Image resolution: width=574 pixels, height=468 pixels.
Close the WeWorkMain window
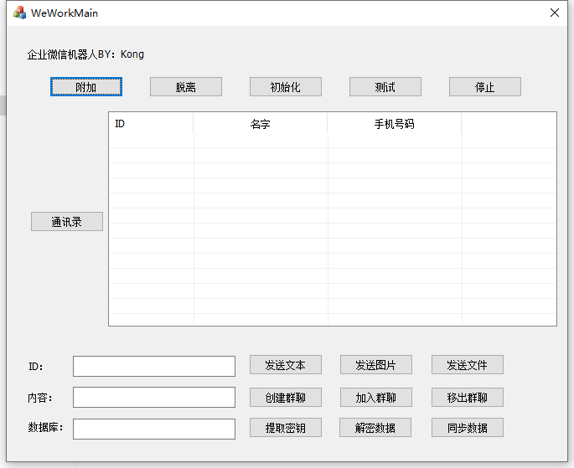(x=555, y=13)
